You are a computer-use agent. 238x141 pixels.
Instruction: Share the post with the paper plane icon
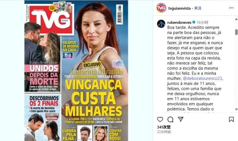click(x=180, y=119)
